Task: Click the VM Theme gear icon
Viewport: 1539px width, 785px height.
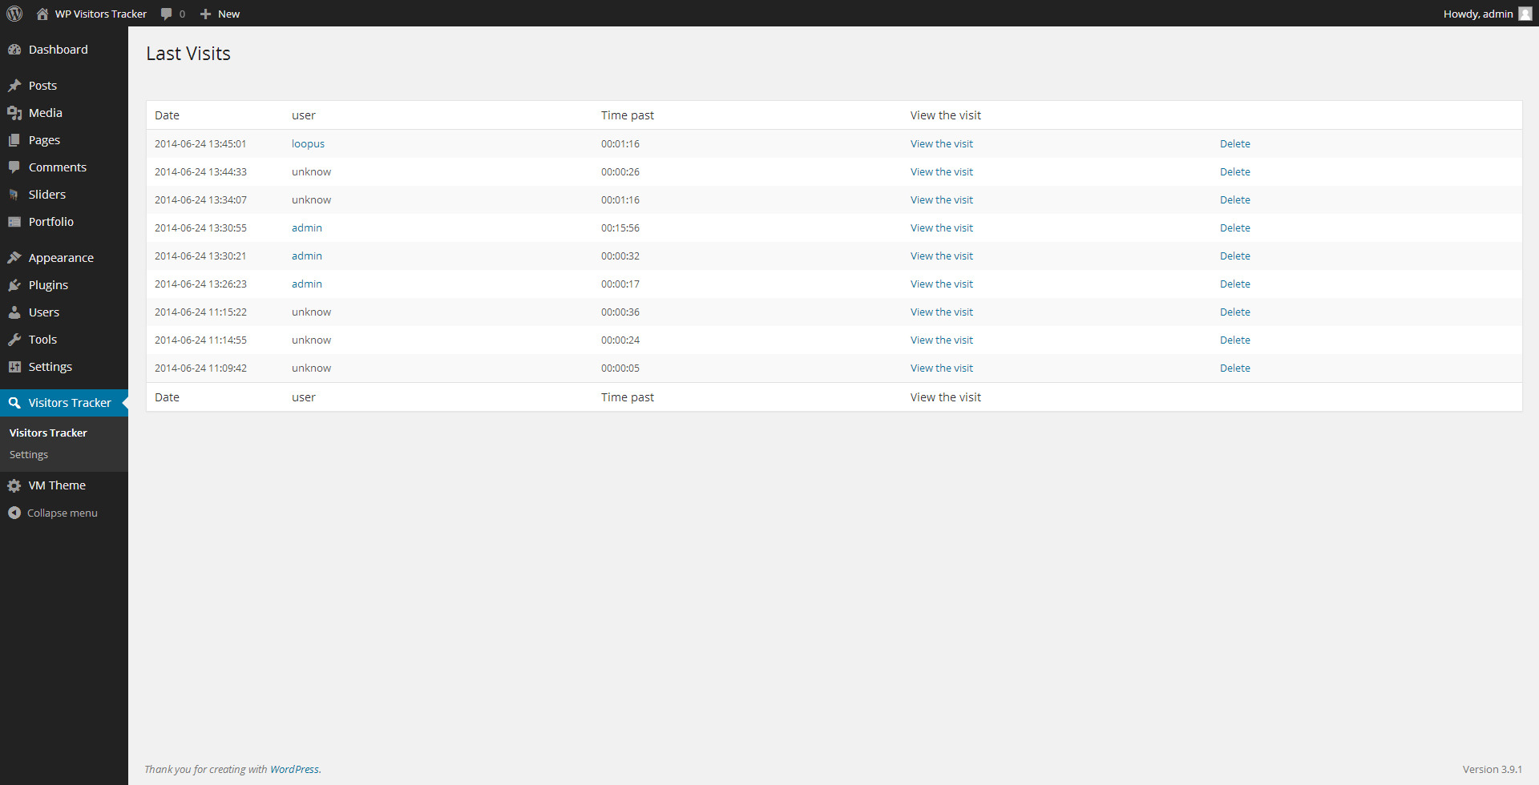Action: (15, 485)
